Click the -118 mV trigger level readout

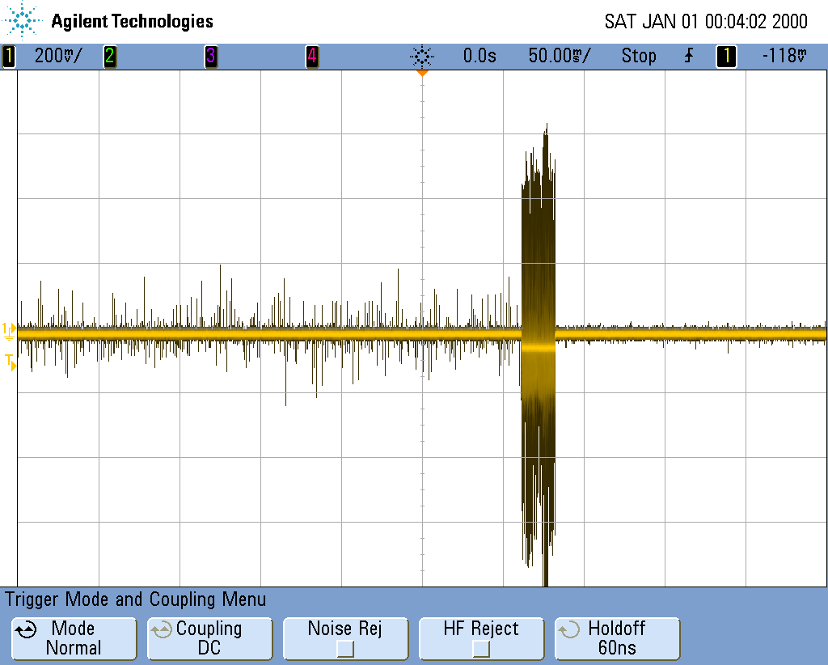pos(784,57)
